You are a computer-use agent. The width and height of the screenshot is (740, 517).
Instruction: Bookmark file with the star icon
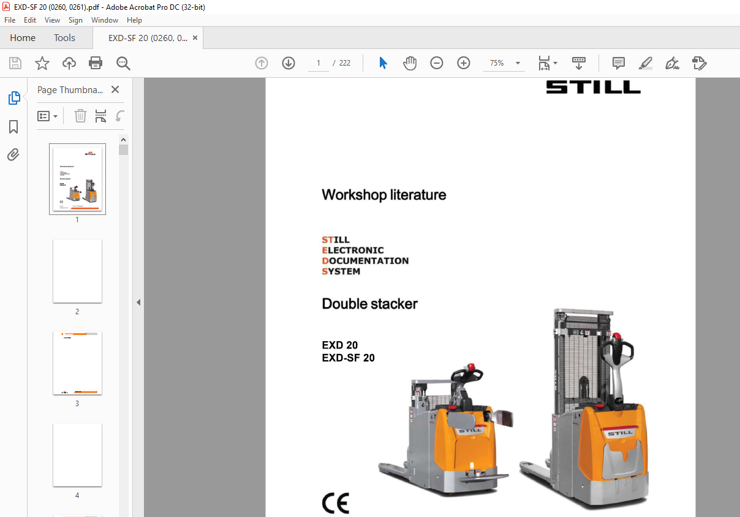coord(42,63)
